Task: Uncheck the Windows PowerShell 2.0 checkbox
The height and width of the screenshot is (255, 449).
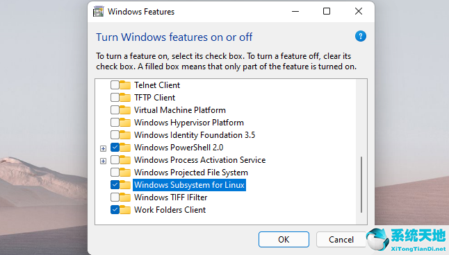Action: click(x=115, y=148)
